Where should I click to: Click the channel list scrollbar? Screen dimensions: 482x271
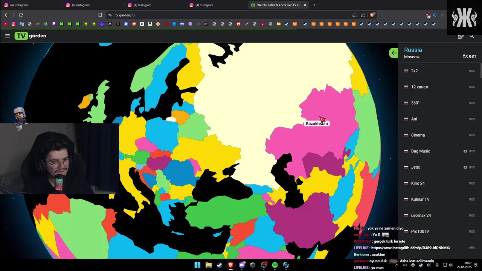481,70
